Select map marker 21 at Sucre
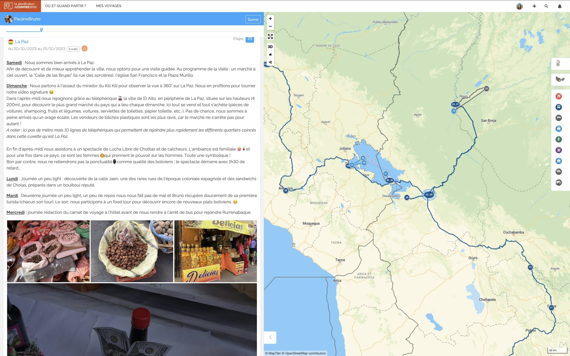This screenshot has width=570, height=356. pos(551,308)
